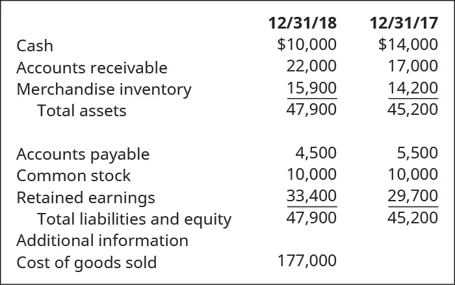Select the Accounts receivable label
The height and width of the screenshot is (285, 455).
92,68
